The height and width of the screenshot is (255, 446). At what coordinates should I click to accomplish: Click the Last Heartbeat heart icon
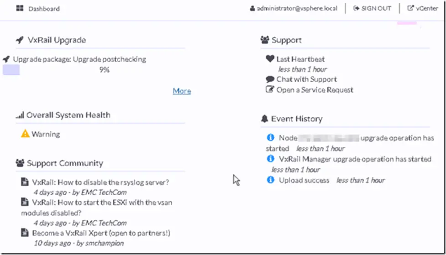tap(270, 58)
